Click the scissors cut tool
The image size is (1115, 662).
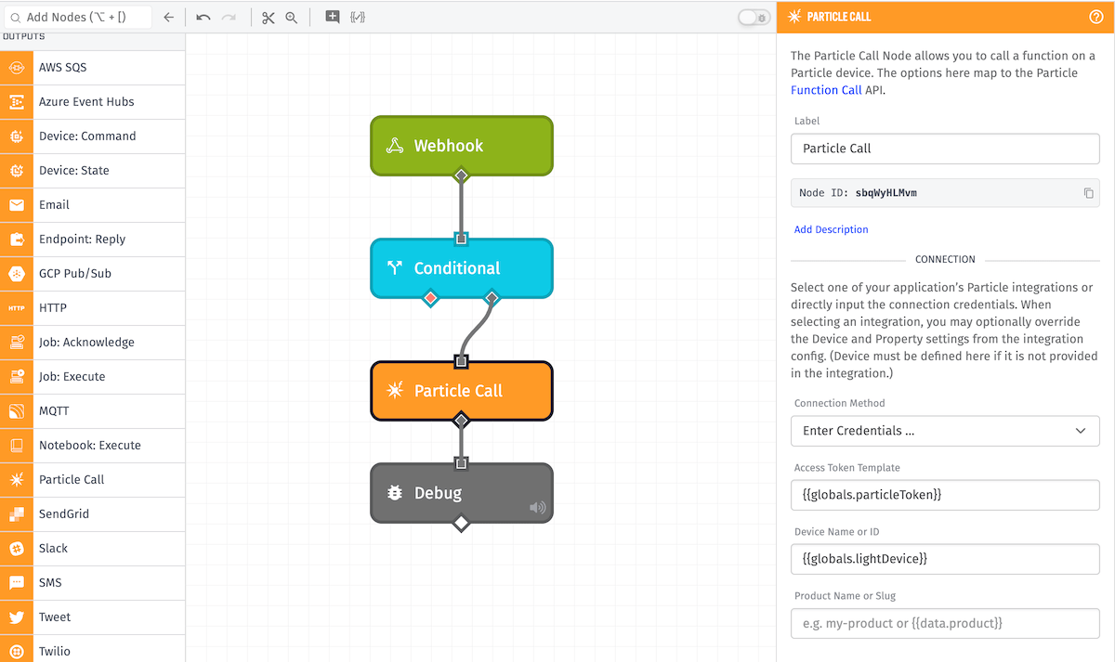point(269,17)
